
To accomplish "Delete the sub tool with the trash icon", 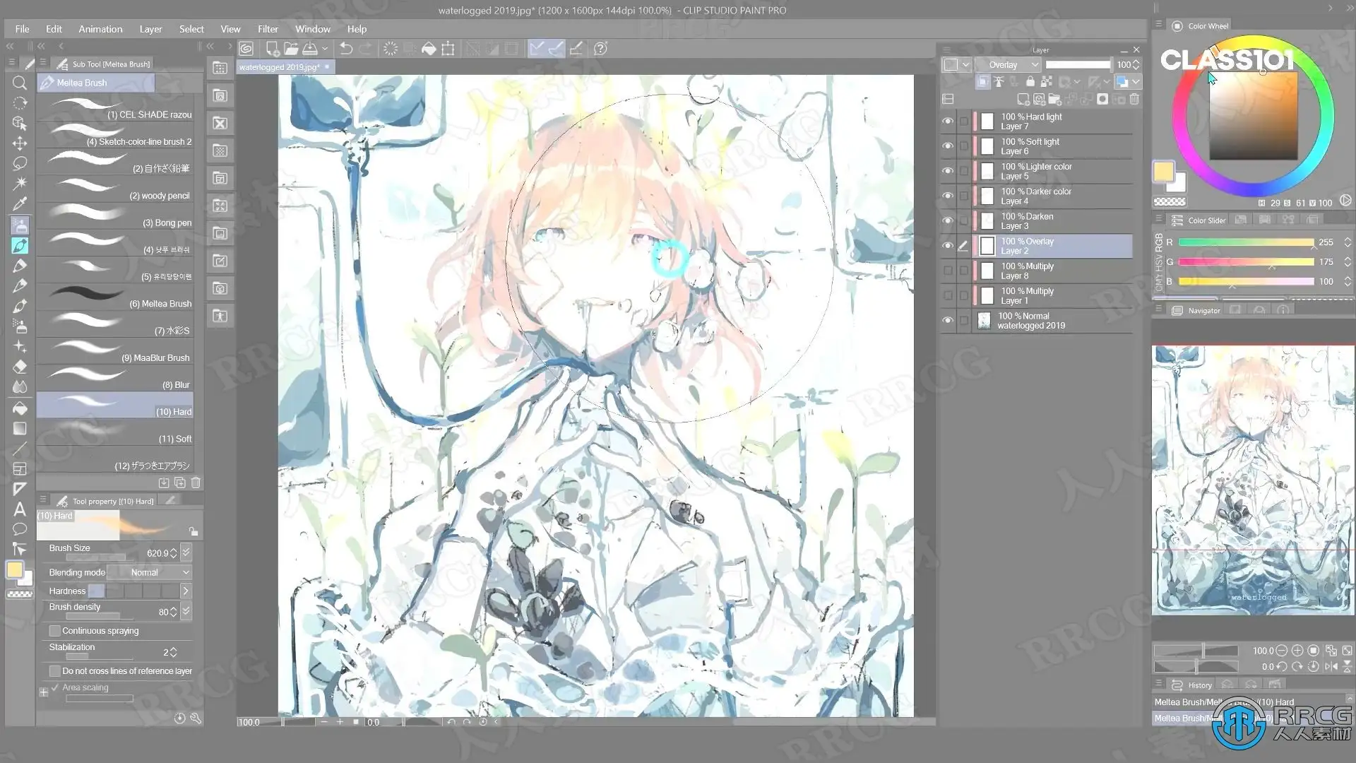I will point(196,483).
